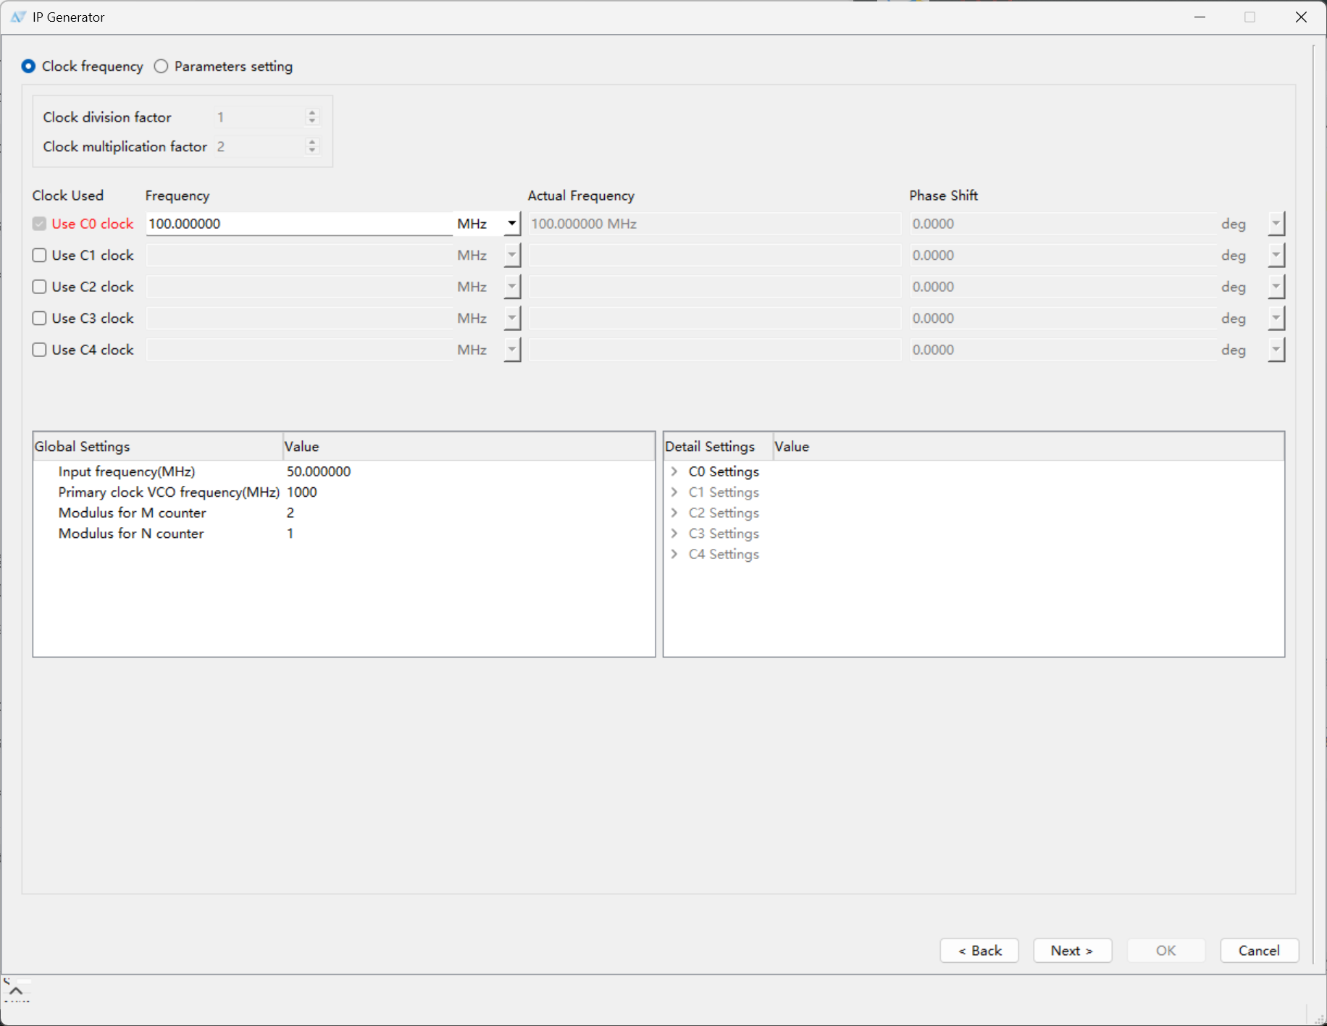The image size is (1327, 1026).
Task: Click the 50.000000 input frequency value
Action: (319, 471)
